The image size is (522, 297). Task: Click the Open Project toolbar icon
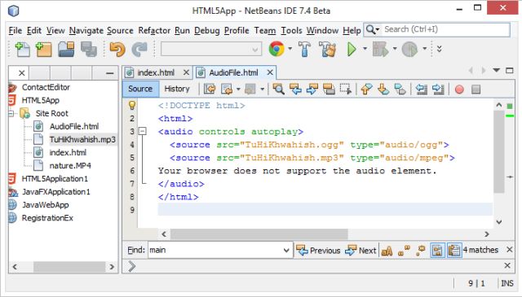66,49
